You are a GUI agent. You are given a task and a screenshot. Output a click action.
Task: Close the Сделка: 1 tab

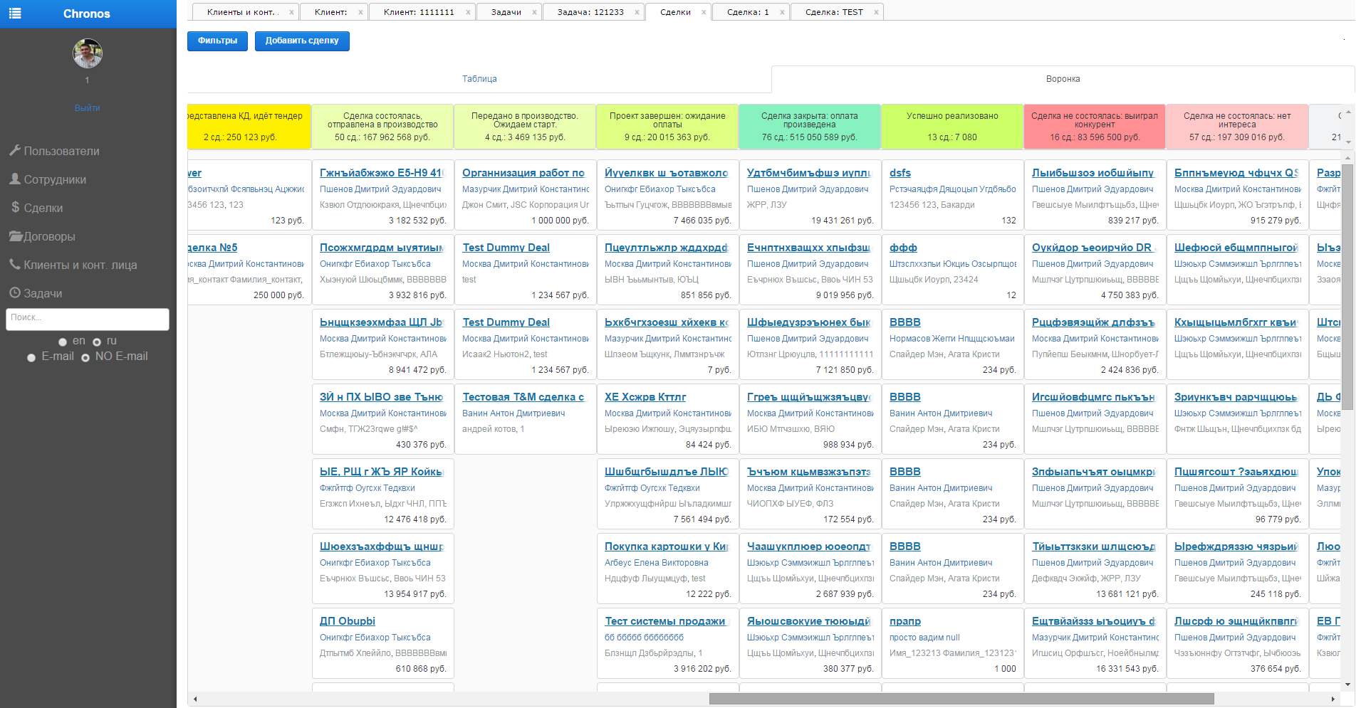[x=782, y=12]
